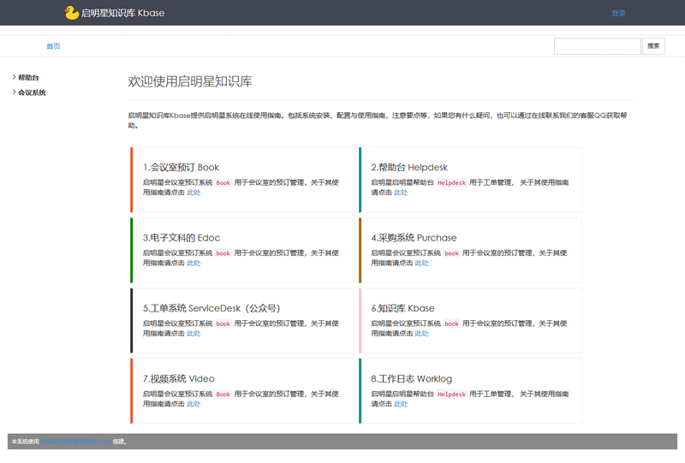Viewport: 685px width, 463px height.
Task: Open the 登录 login link
Action: click(x=618, y=13)
